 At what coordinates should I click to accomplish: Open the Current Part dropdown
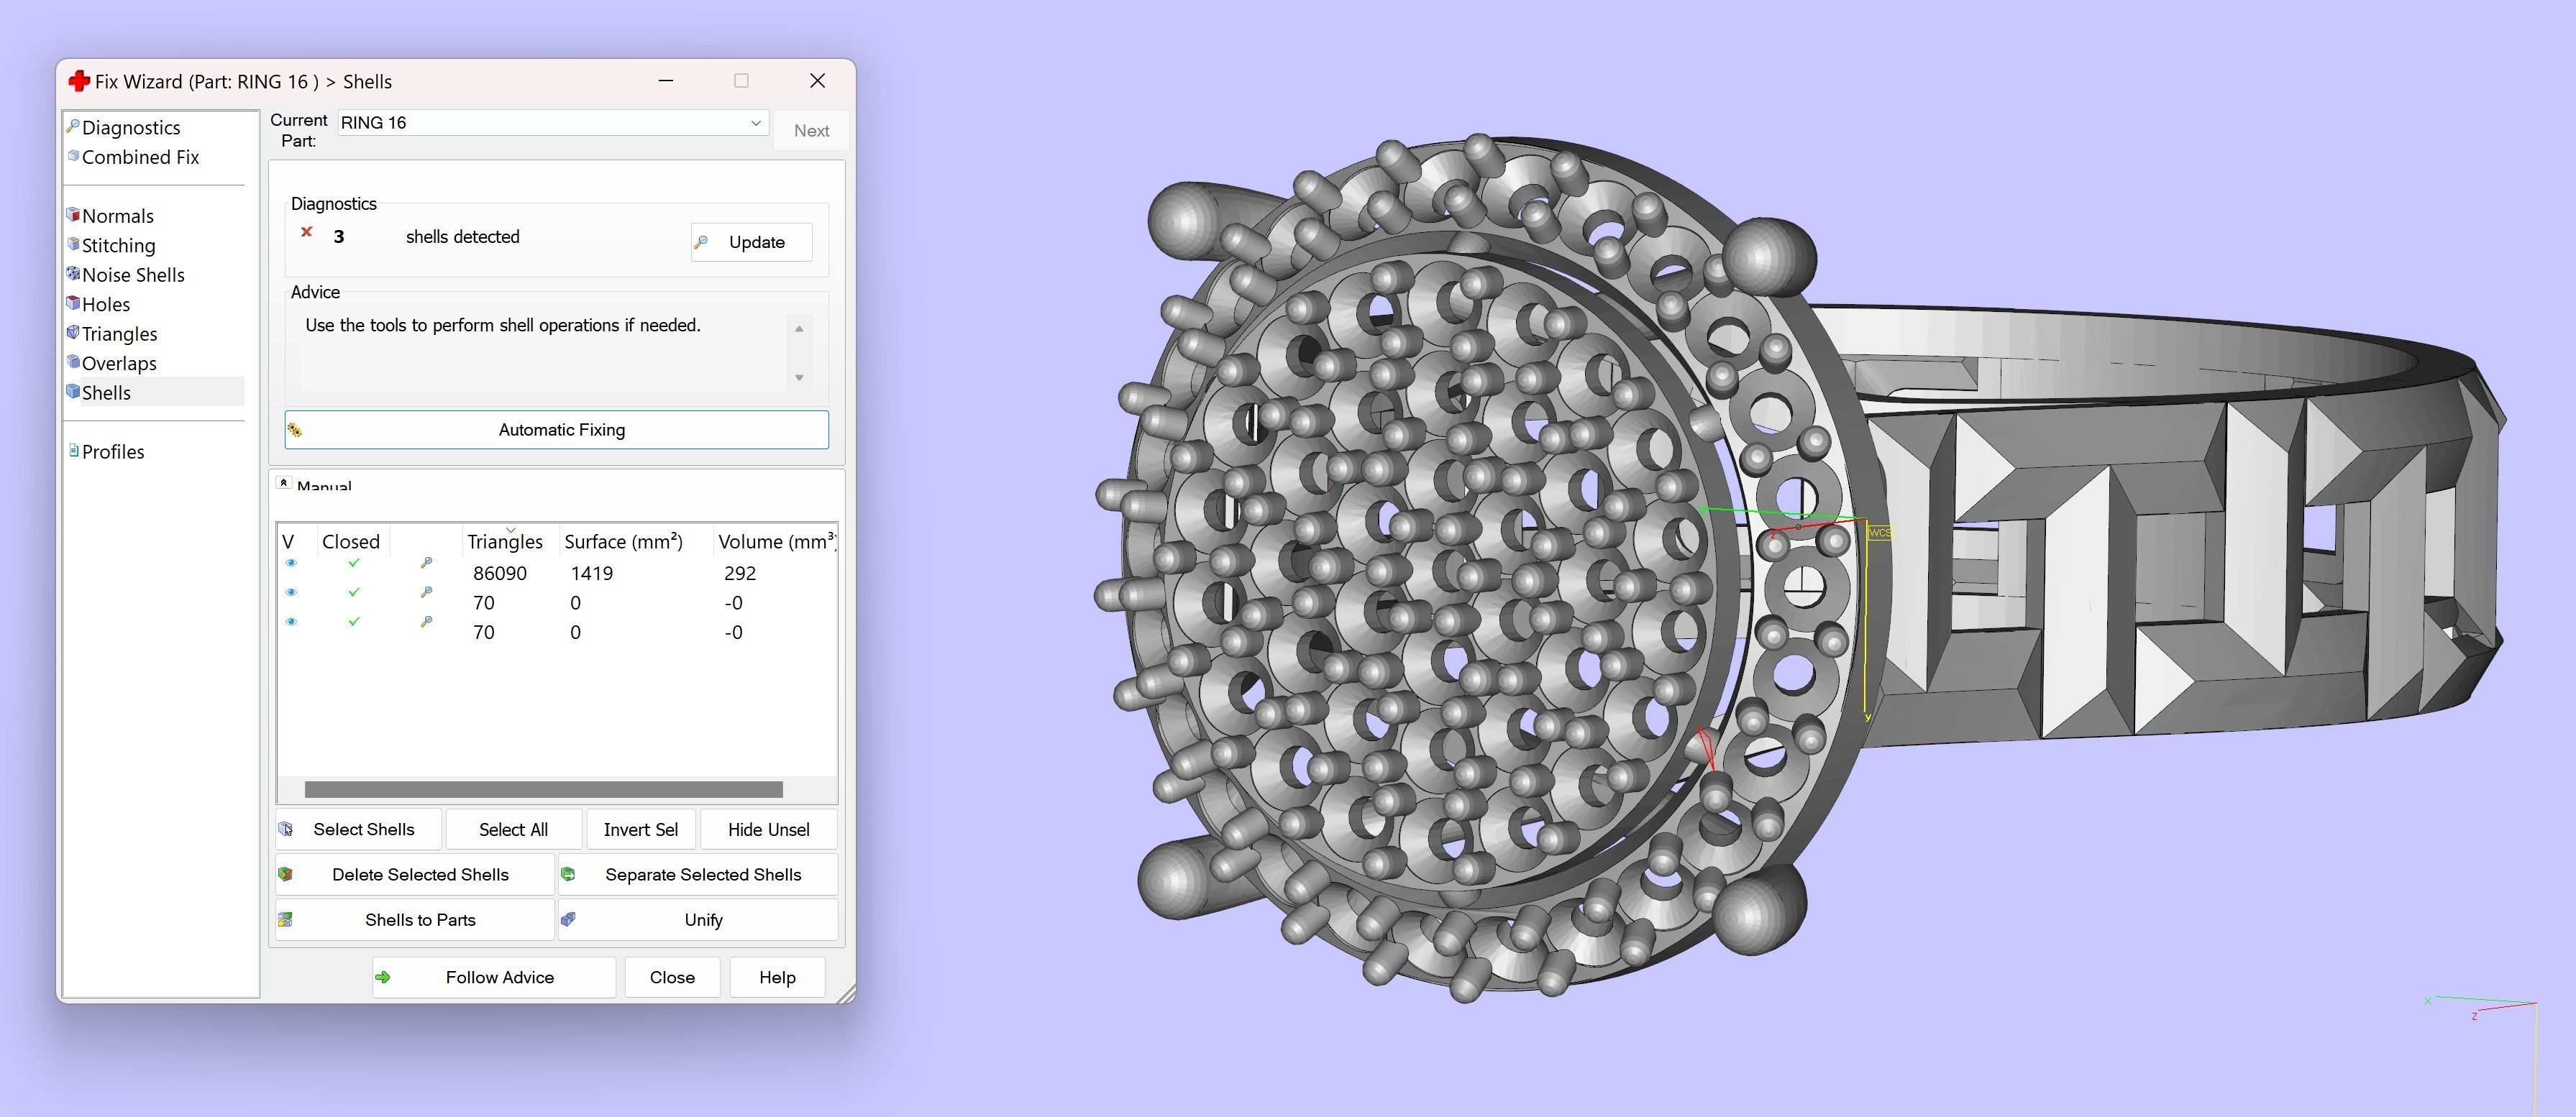pyautogui.click(x=755, y=123)
